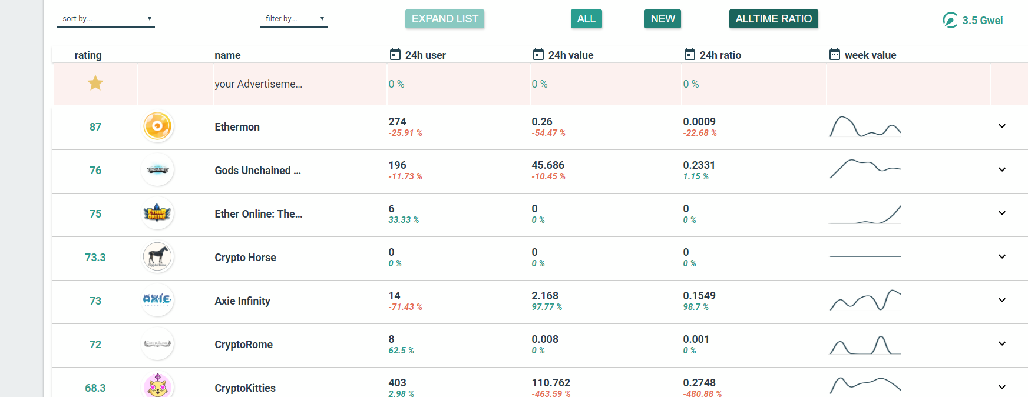Sort by 24h value column header
This screenshot has width=1028, height=397.
point(571,55)
